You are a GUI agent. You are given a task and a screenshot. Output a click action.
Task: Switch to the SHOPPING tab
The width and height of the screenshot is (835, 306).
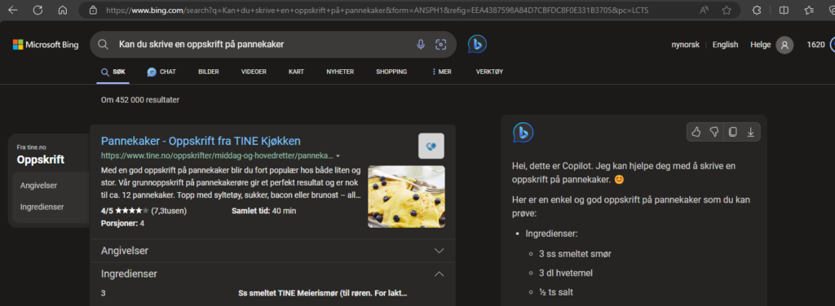pyautogui.click(x=391, y=72)
